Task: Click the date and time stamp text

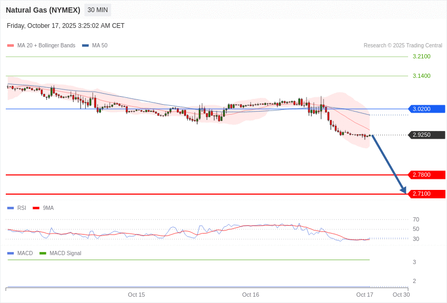Action: (66, 26)
